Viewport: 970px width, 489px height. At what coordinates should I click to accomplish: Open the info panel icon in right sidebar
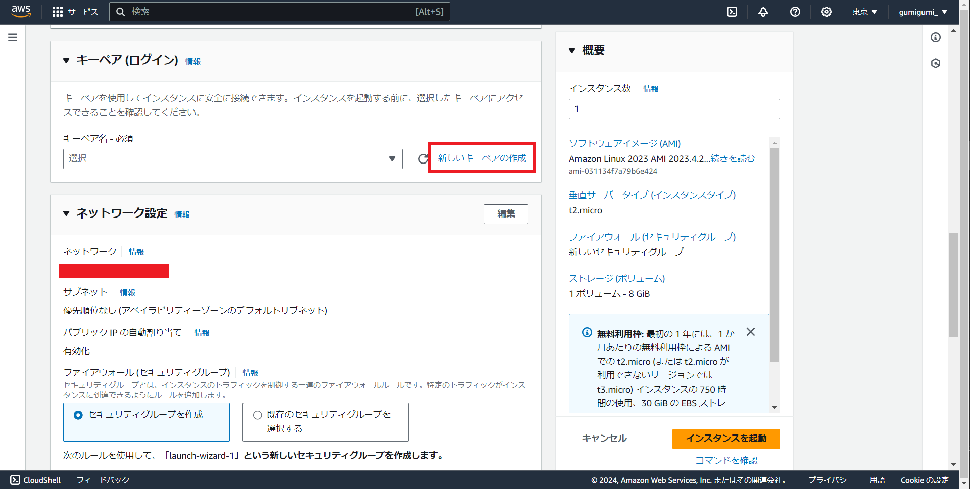(936, 37)
